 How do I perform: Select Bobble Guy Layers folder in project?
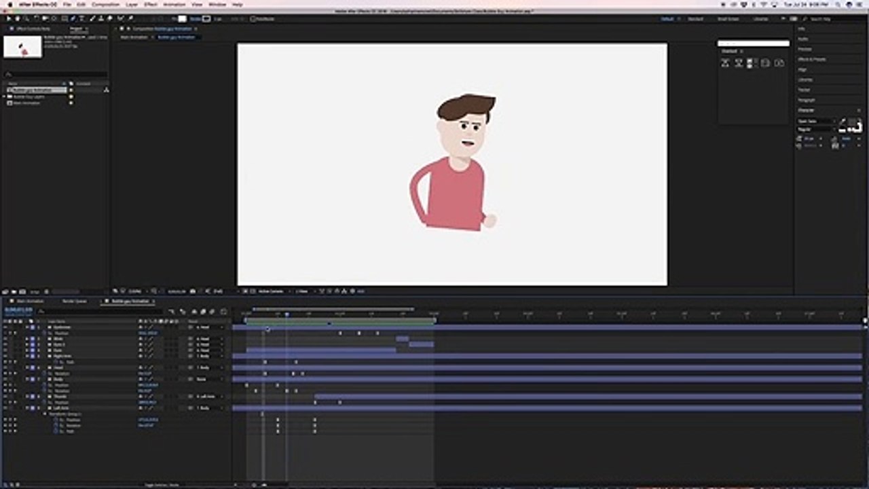[x=29, y=96]
